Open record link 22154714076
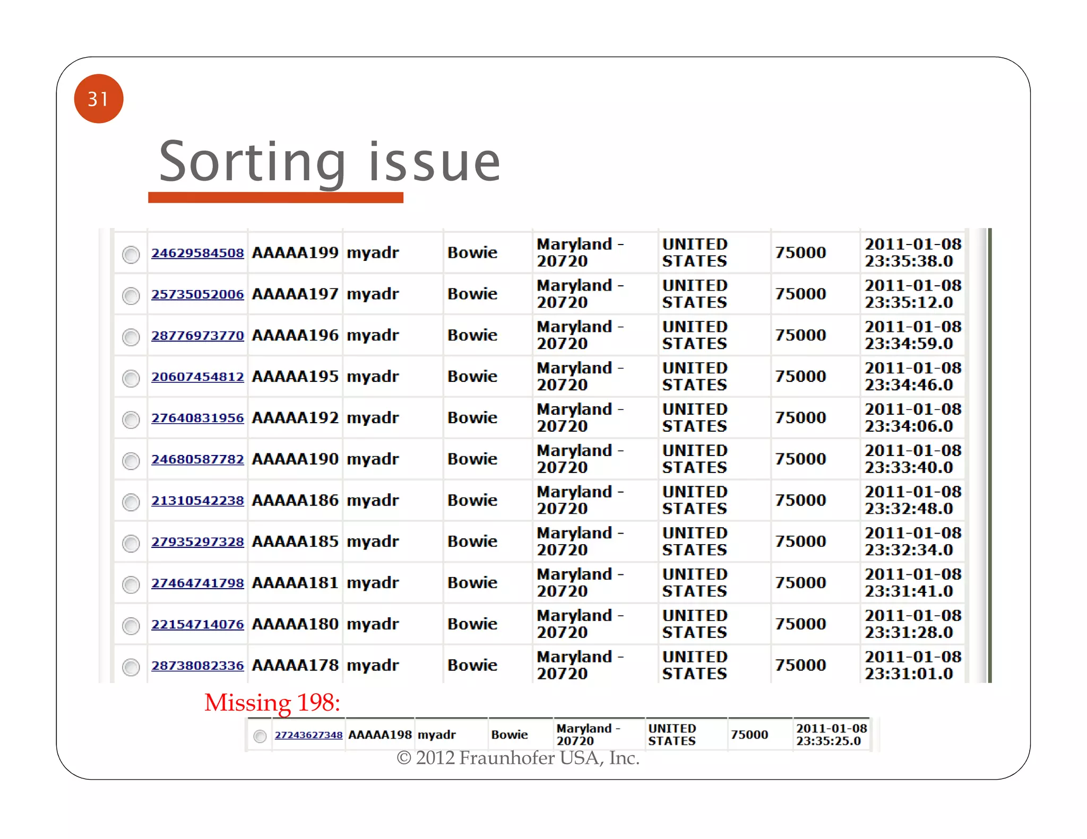 pyautogui.click(x=197, y=624)
